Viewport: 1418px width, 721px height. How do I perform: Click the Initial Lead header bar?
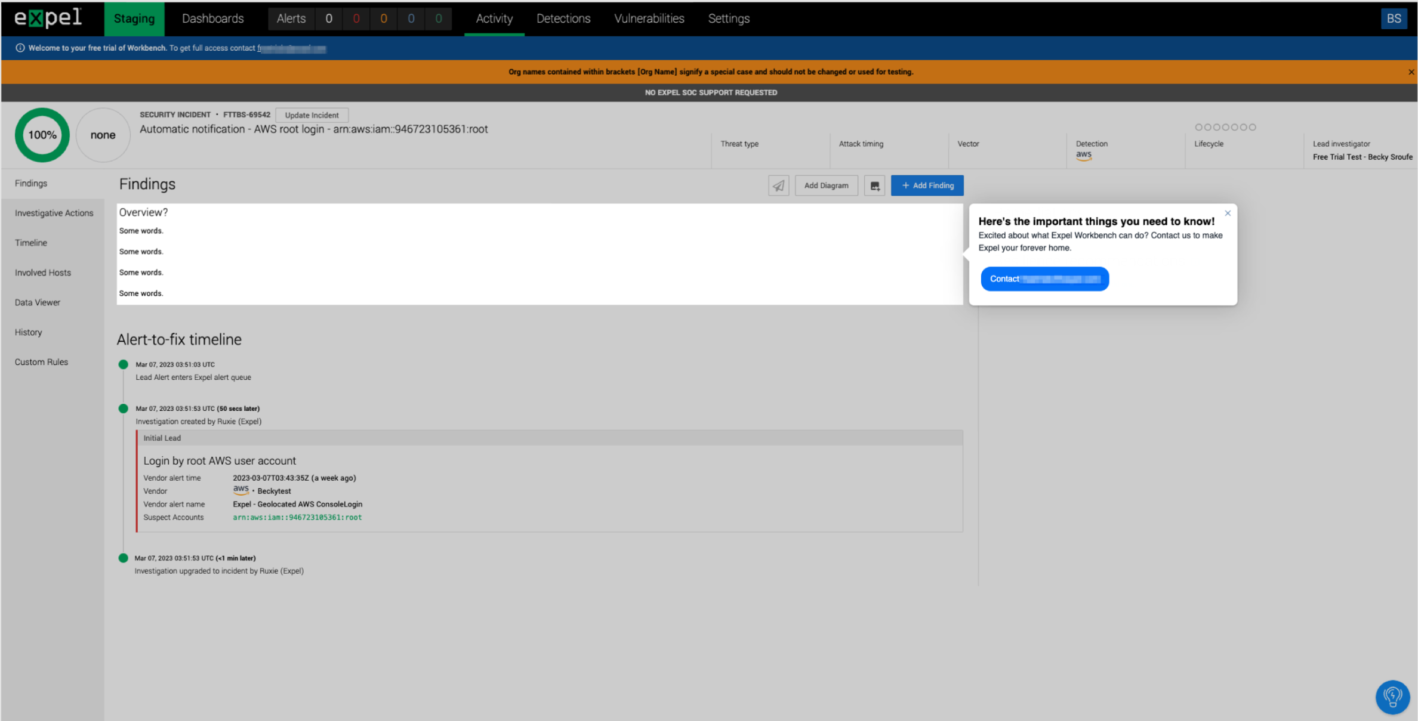550,438
